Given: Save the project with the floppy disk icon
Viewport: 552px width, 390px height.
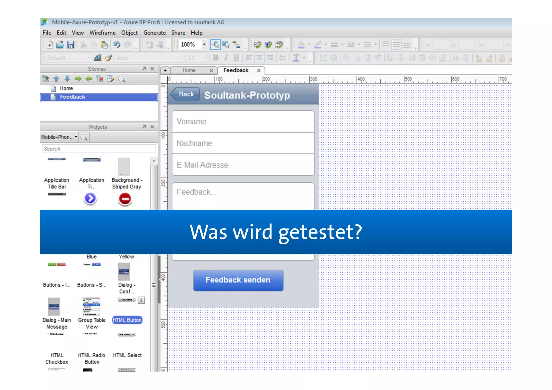Looking at the screenshot, I should [x=70, y=44].
